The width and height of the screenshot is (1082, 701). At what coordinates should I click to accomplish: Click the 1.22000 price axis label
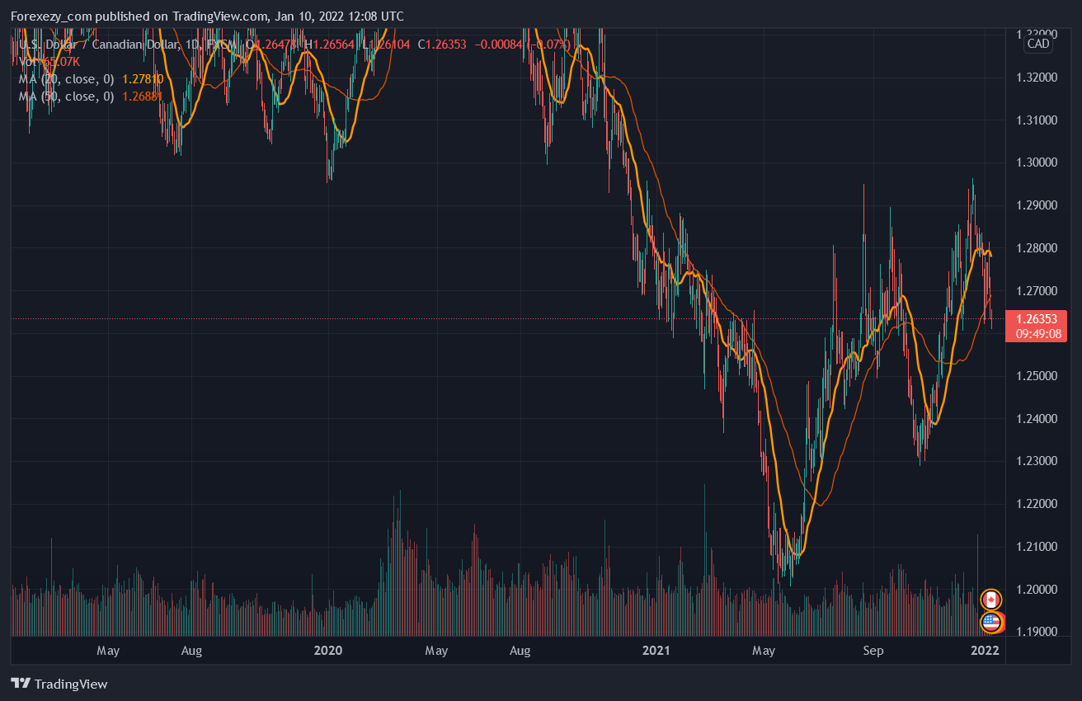[1037, 504]
